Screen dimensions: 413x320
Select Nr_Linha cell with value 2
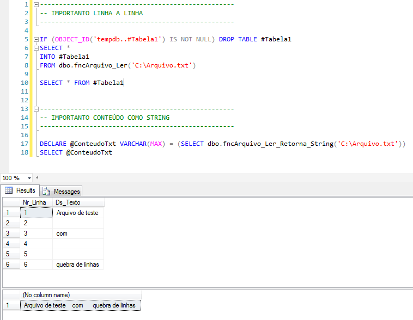click(x=37, y=223)
